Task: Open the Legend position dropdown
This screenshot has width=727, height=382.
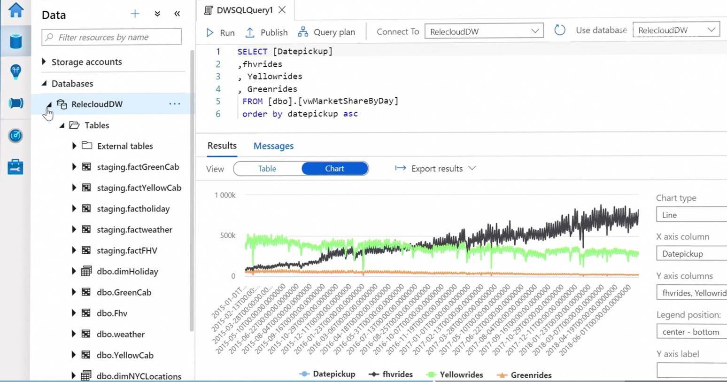Action: point(691,332)
